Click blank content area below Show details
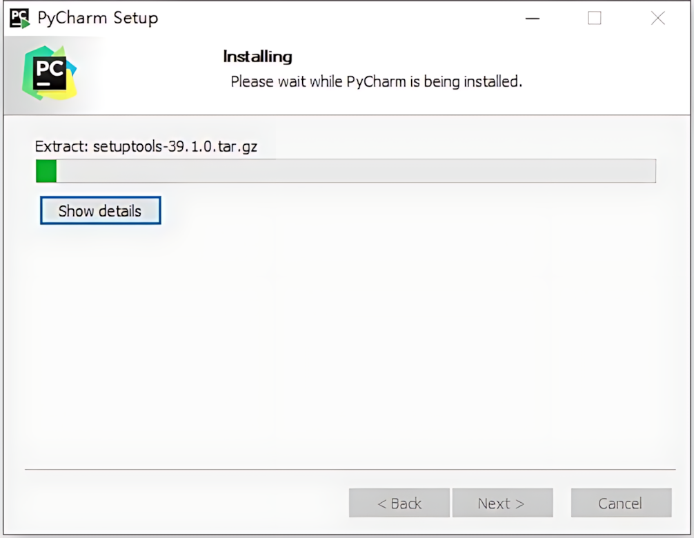 coord(345,345)
